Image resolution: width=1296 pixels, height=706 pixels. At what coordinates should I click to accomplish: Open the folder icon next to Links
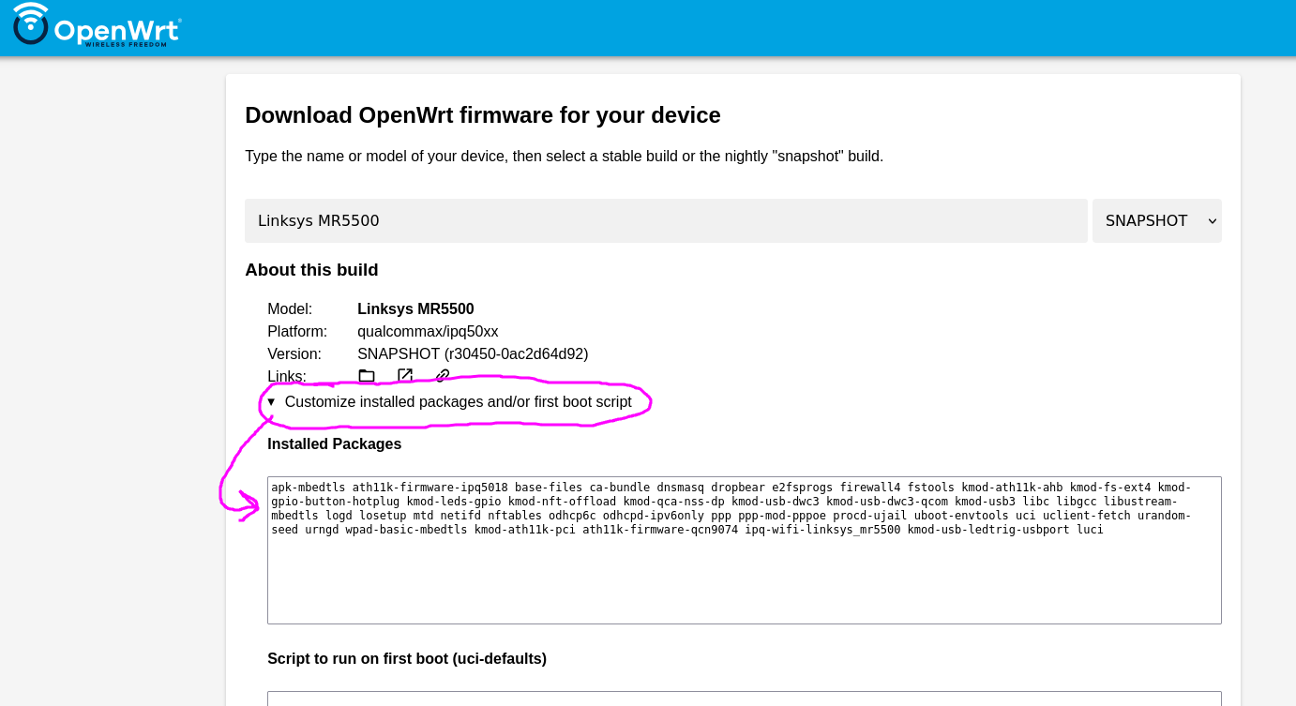coord(367,376)
